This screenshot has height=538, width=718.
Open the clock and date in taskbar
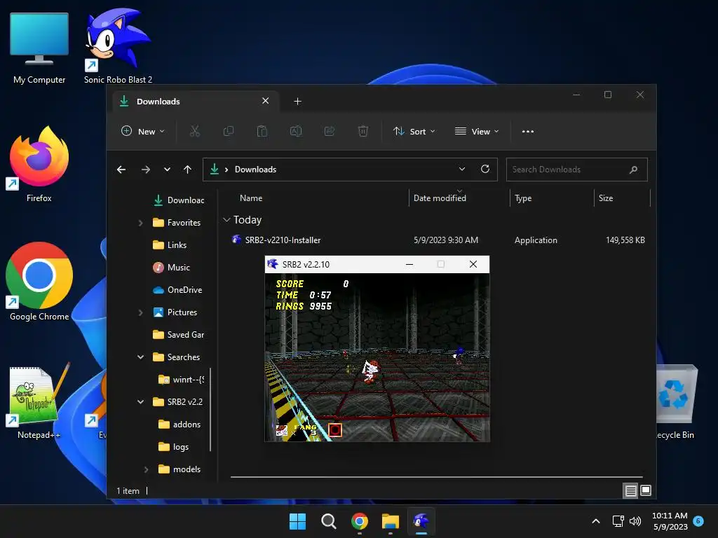pos(670,521)
